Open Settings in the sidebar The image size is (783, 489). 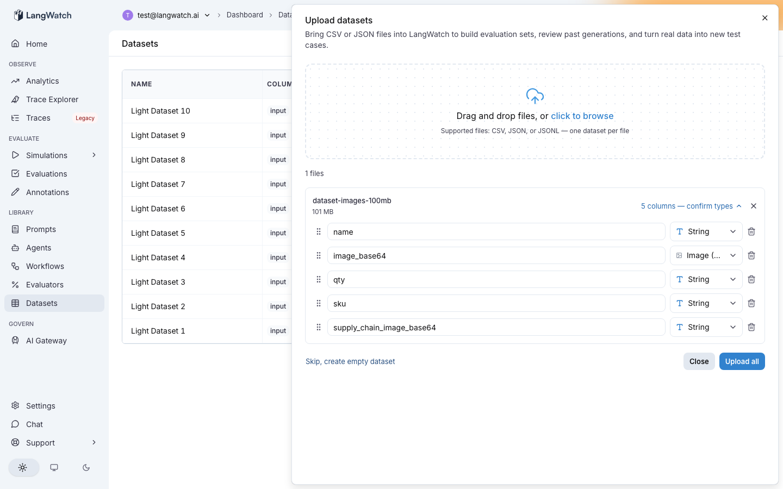[x=54, y=406]
